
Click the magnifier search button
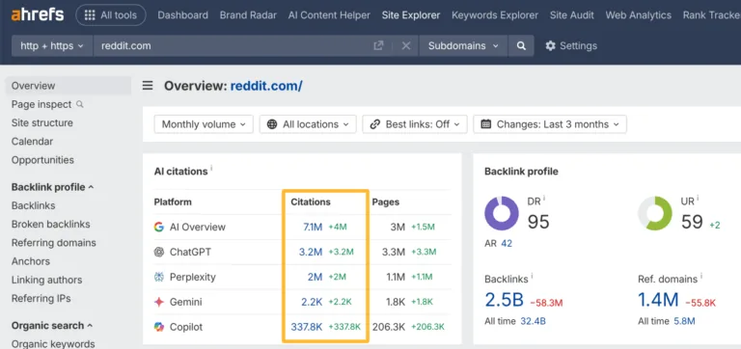[521, 46]
